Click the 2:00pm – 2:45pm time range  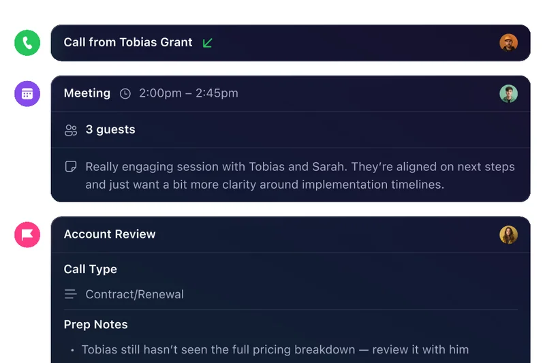[x=189, y=93]
